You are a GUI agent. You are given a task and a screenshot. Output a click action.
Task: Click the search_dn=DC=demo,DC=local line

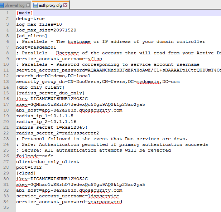[x=53, y=76]
